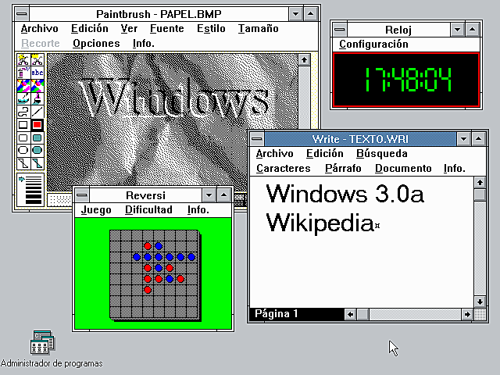The image size is (500, 375).
Task: Open the Info. menu in Reversi
Action: tap(198, 210)
